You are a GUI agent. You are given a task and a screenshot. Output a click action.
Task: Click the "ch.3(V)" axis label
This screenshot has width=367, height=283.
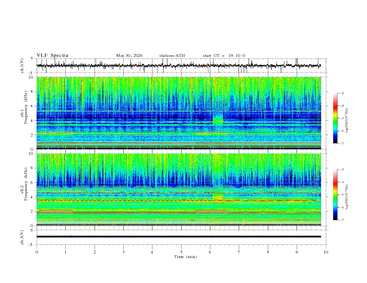22,237
